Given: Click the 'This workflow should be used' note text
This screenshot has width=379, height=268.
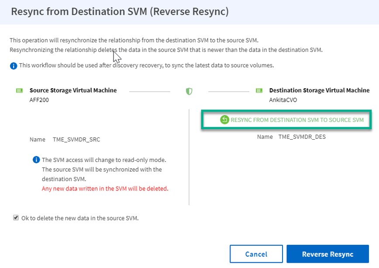Looking at the screenshot, I should [x=146, y=65].
